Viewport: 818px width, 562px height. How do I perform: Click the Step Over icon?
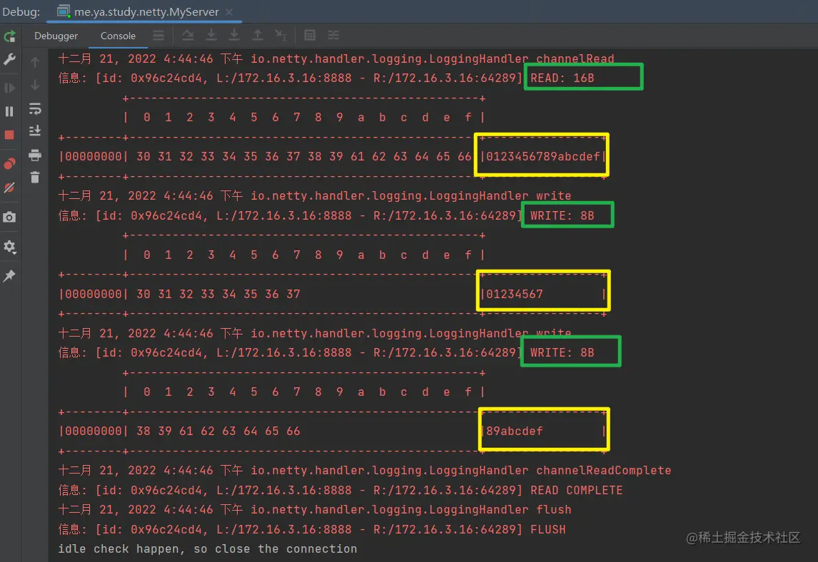tap(188, 36)
